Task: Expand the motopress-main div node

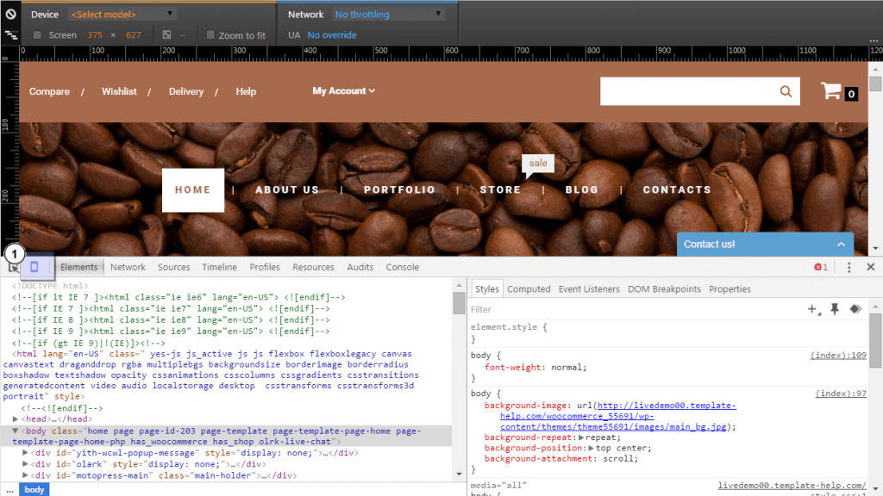Action: click(x=25, y=475)
